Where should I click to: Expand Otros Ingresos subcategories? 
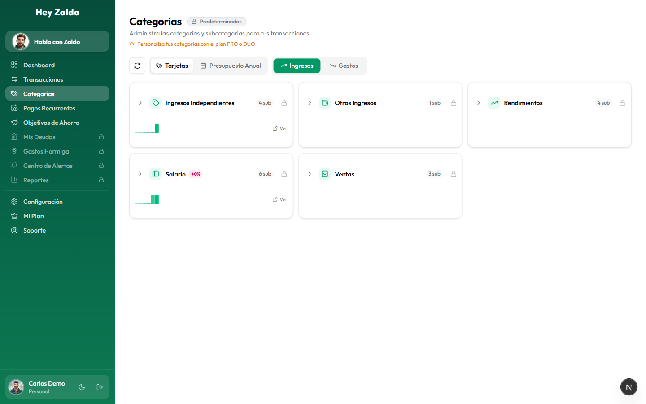click(x=309, y=102)
